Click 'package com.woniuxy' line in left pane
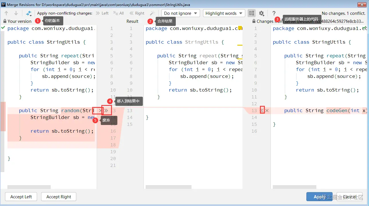The image size is (369, 206). [x=51, y=28]
